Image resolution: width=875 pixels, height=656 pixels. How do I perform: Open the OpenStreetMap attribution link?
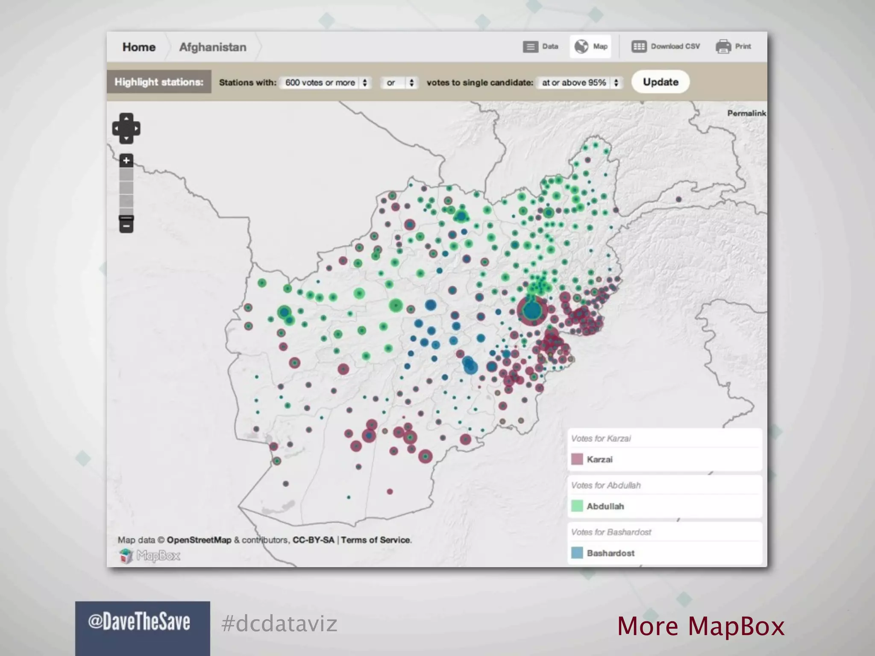(x=199, y=540)
